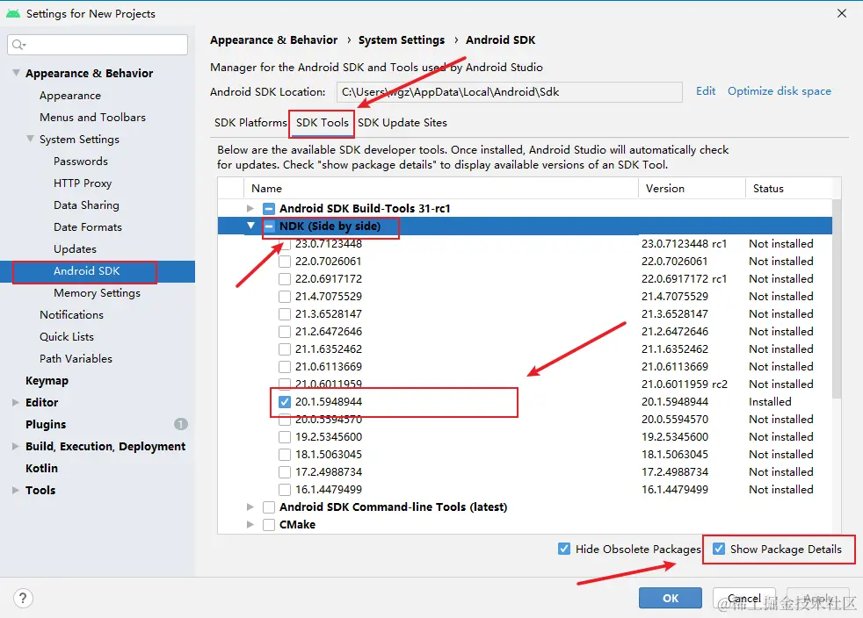Click version cell 23.0.7123448 rc1
The width and height of the screenshot is (863, 618).
point(684,243)
